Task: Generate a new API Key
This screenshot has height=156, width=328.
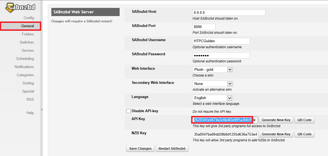Action: click(x=276, y=120)
